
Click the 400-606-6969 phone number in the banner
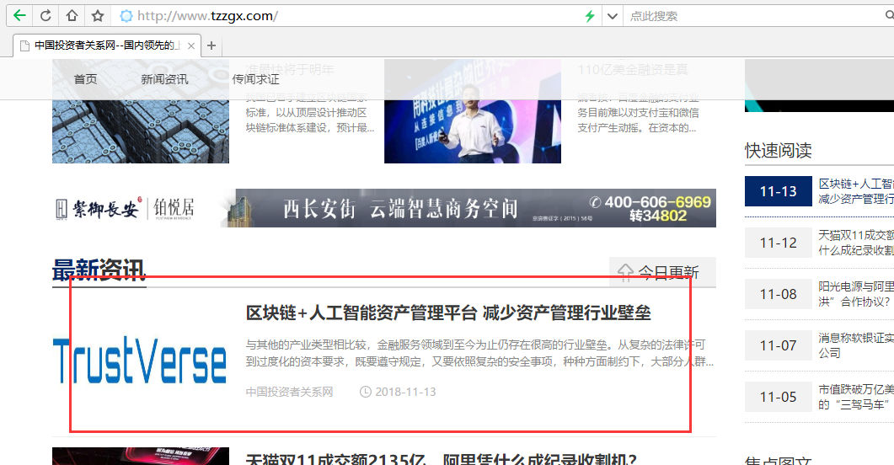[658, 202]
